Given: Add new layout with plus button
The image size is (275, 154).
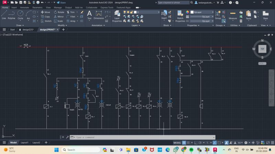Looking at the screenshot, I should tap(46, 142).
